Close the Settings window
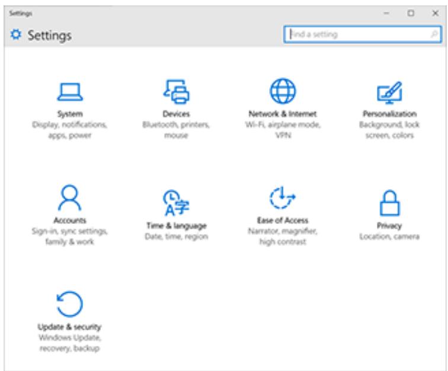The width and height of the screenshot is (448, 371). 436,13
